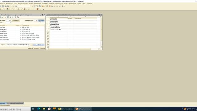This screenshot has width=197, height=111.
Task: Click the Z:\Downloads taskbar button
Action: click(66, 109)
